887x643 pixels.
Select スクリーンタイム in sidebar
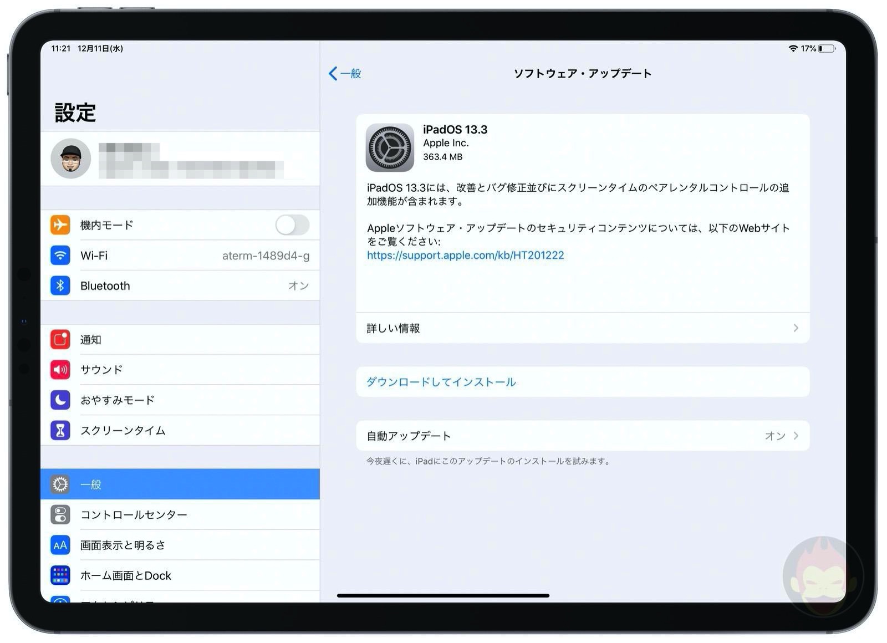[180, 430]
